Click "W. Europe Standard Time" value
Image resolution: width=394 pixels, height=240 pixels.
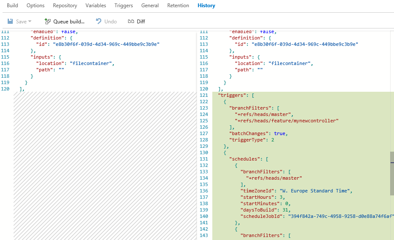click(314, 191)
